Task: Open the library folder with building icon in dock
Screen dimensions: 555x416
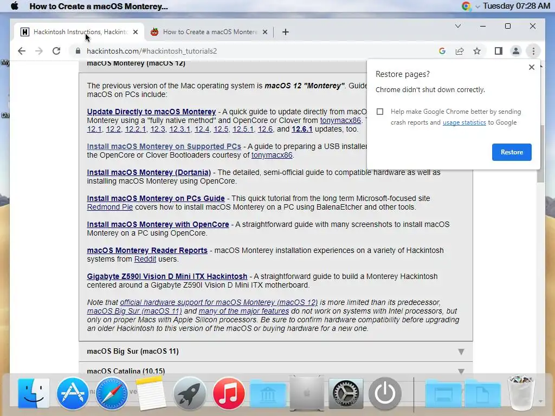Action: [268, 394]
